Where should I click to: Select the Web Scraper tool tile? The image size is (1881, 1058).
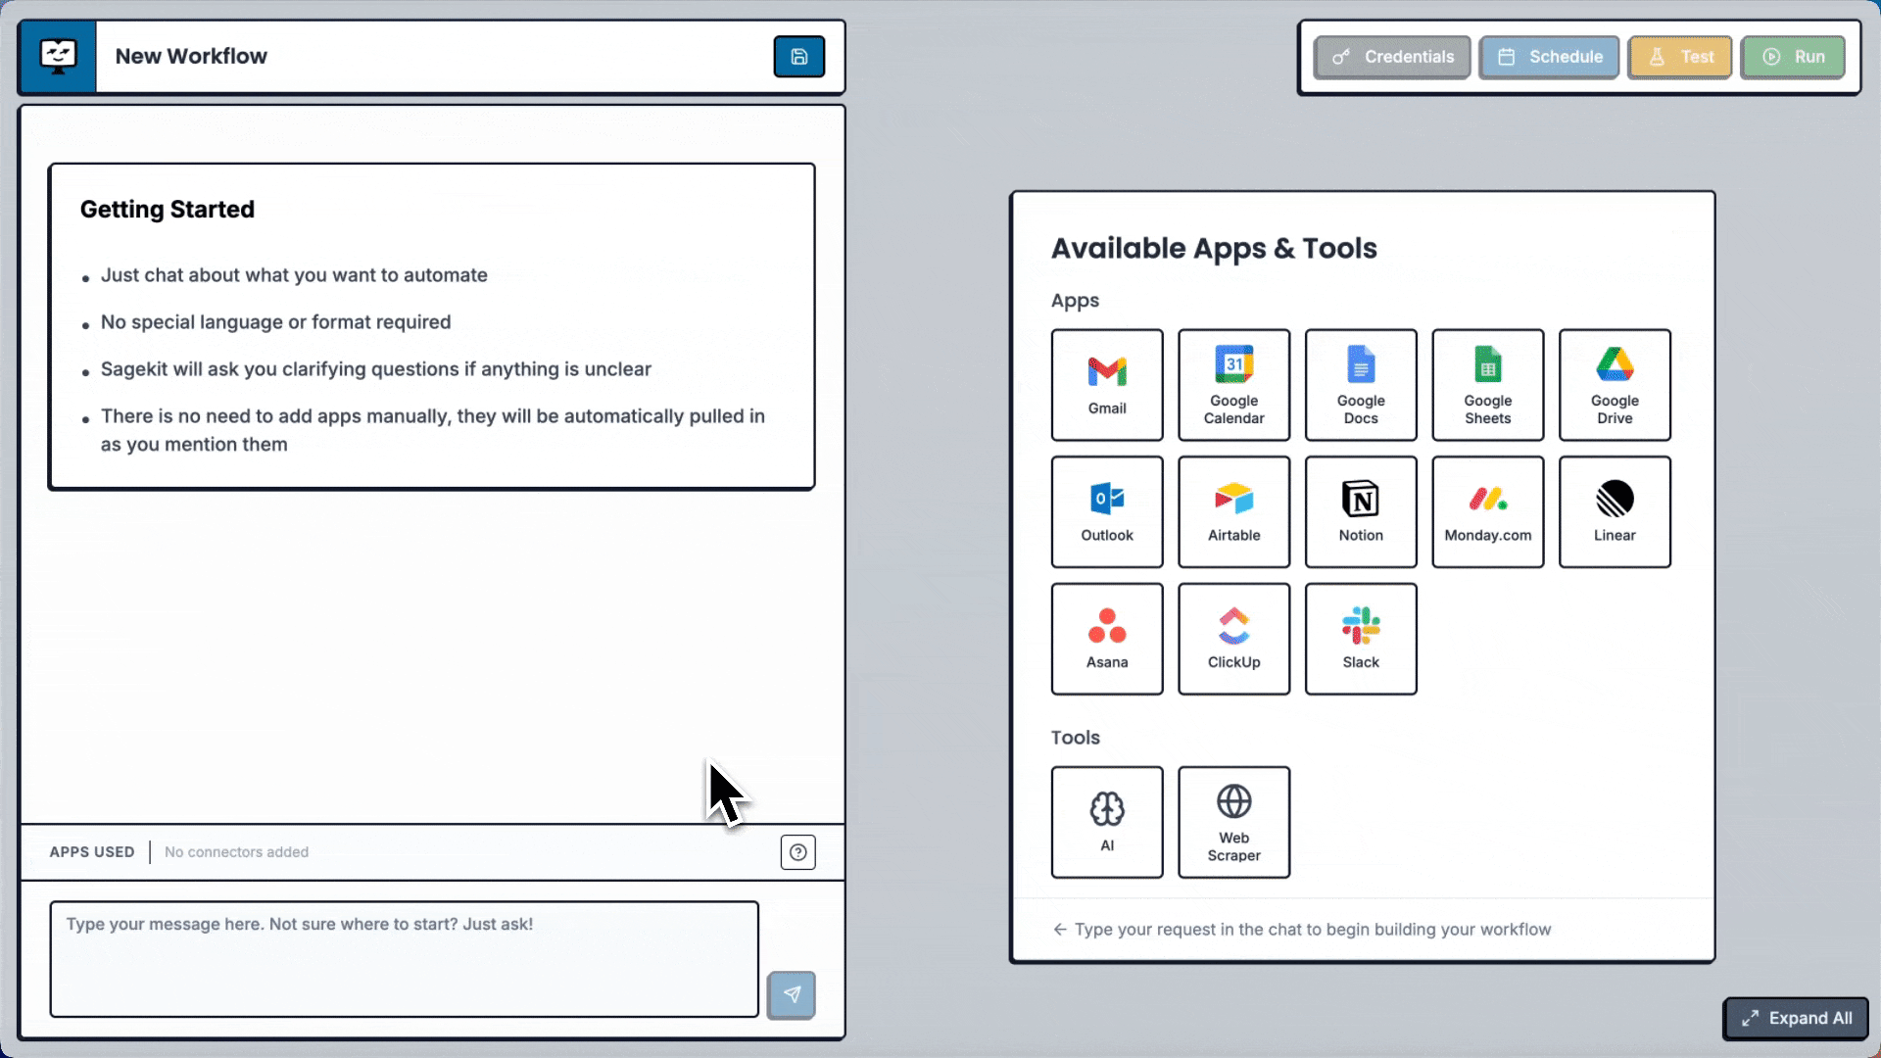[1233, 822]
